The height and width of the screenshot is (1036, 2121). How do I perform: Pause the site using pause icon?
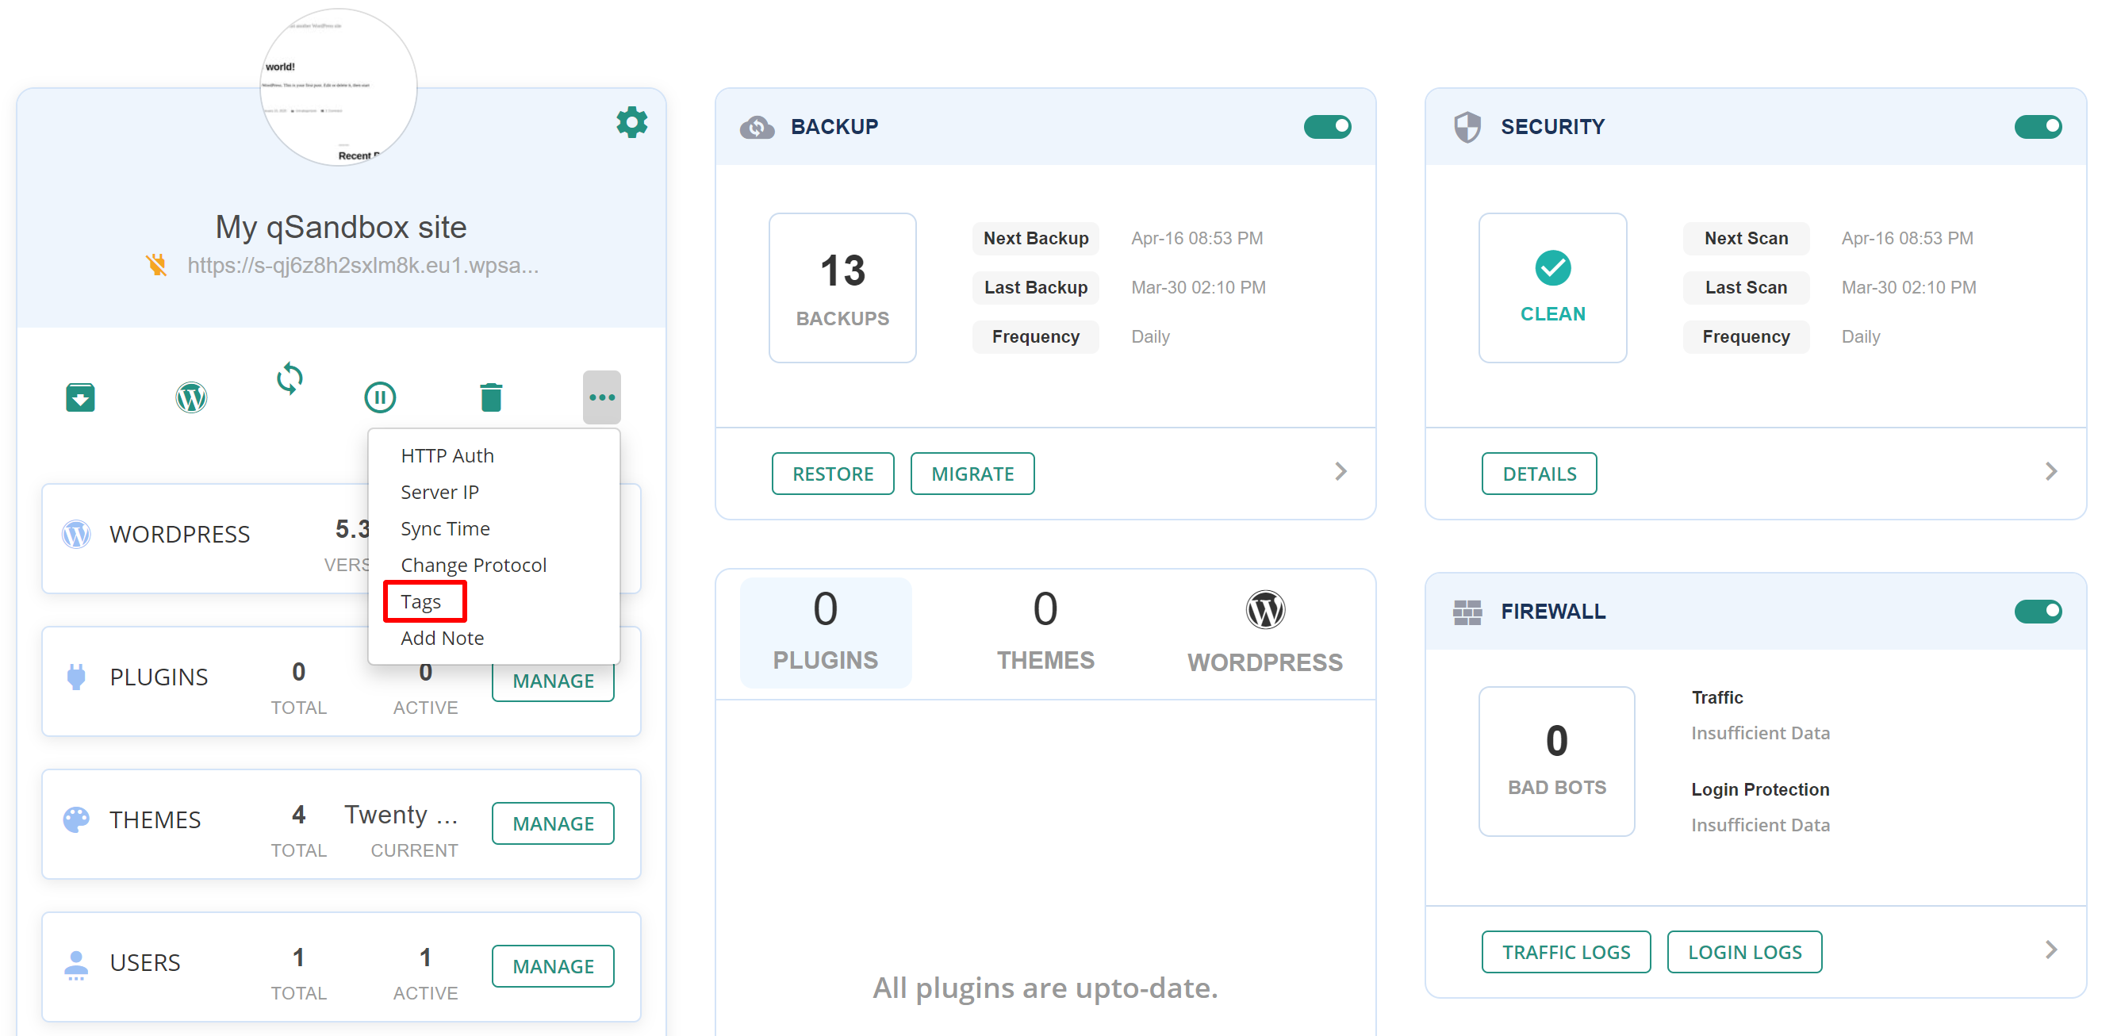point(380,397)
